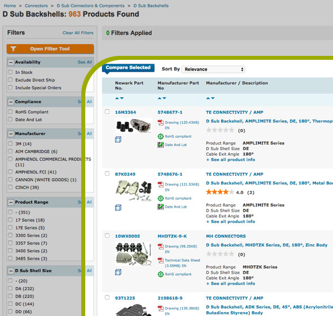Viewport: 333px width, 316px height.
Task: Collapse the Availability filter section
Action: pos(10,62)
